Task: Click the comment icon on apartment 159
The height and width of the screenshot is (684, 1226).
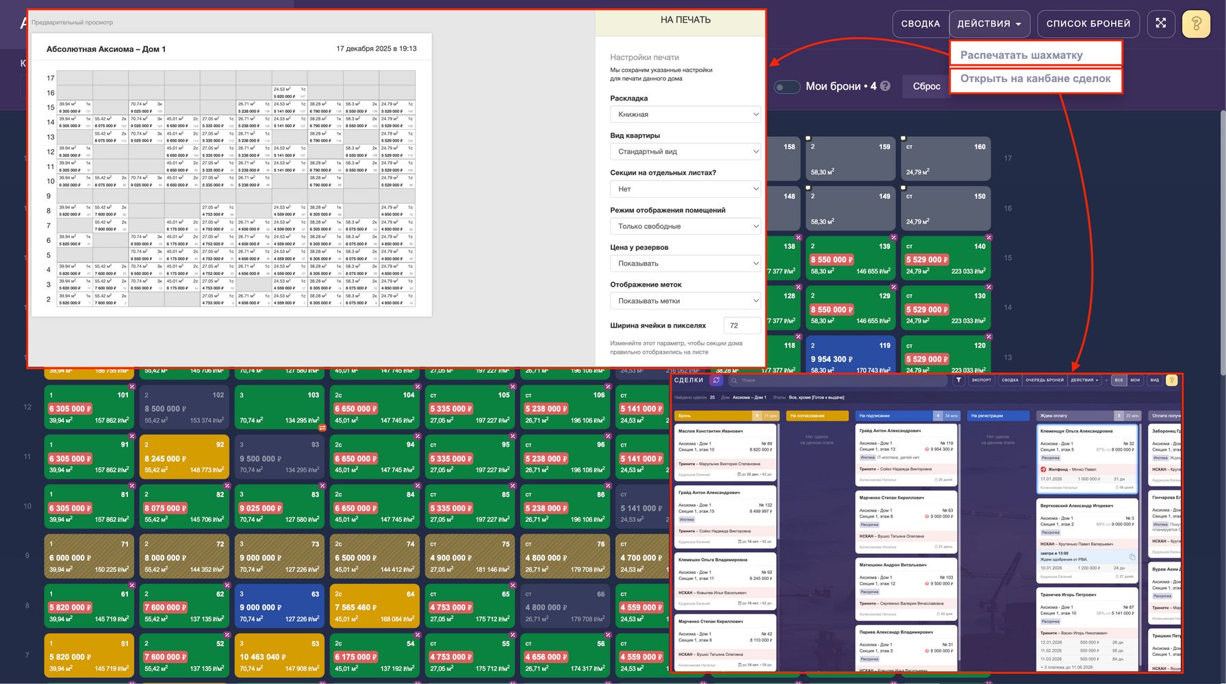Action: [x=808, y=138]
